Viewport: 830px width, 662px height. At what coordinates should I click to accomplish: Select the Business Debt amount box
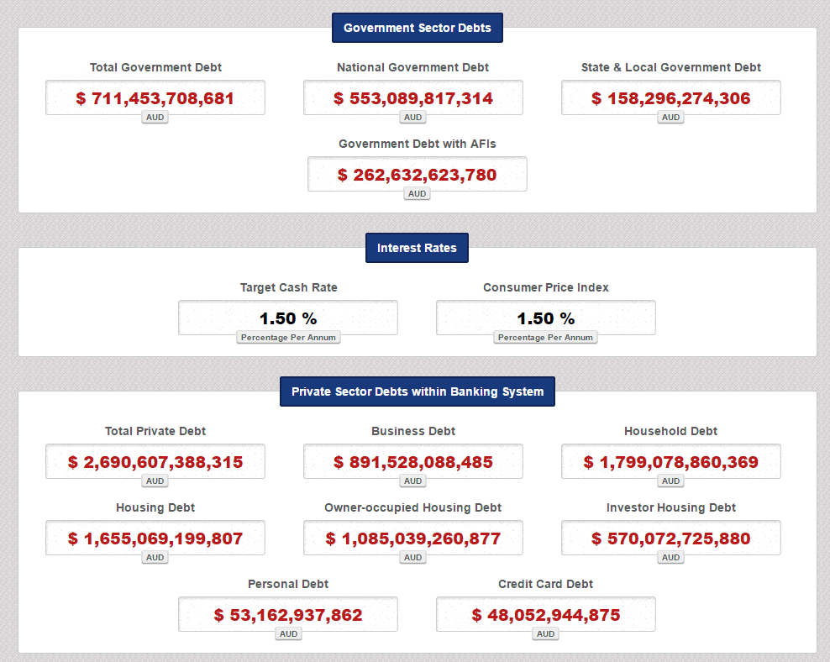pyautogui.click(x=412, y=462)
